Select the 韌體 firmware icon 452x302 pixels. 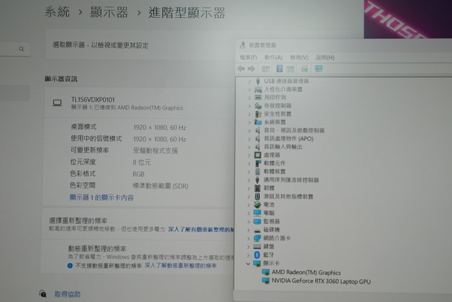257,188
